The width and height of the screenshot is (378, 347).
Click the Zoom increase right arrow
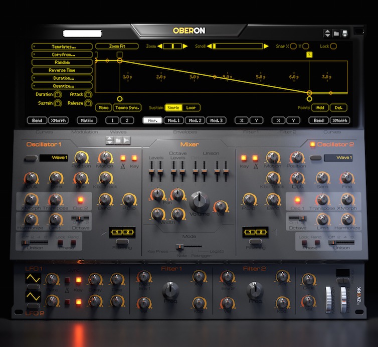pos(185,46)
